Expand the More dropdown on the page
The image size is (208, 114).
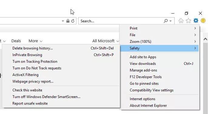click(35, 41)
